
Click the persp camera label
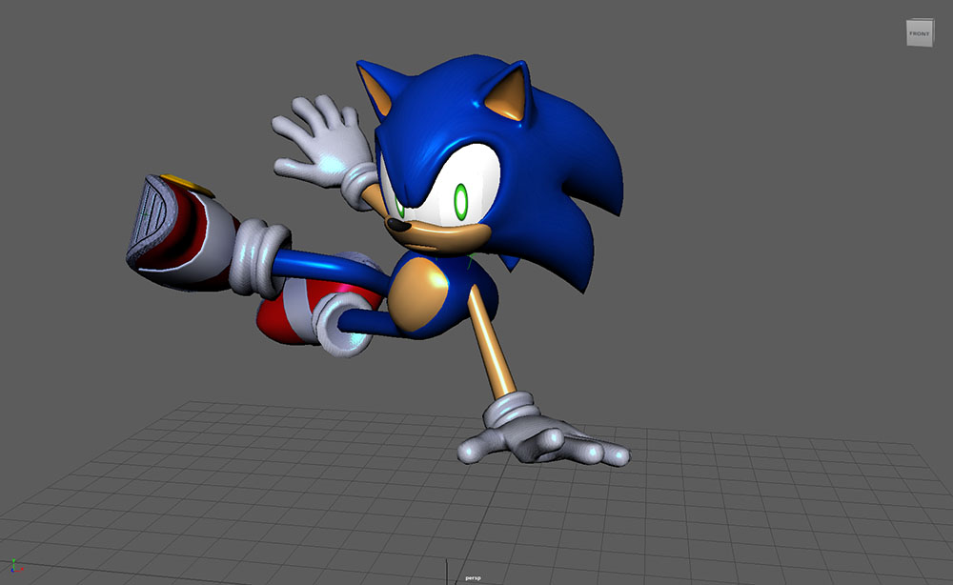[473, 577]
